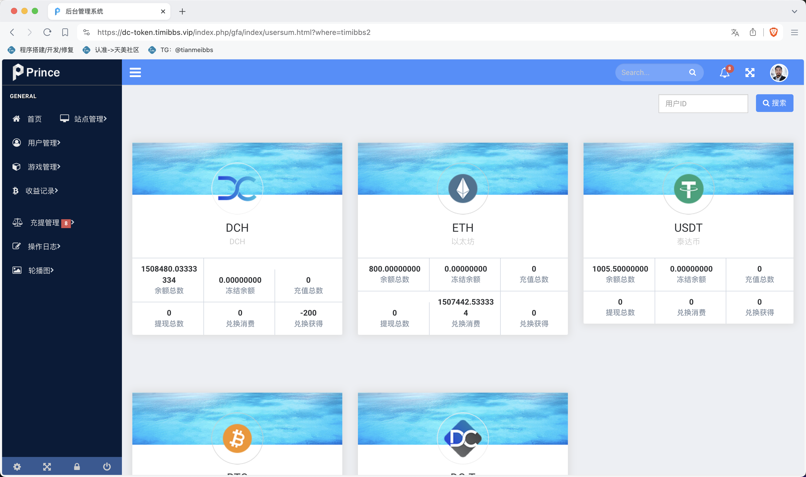
Task: Reload the page with refresh icon
Action: point(47,32)
